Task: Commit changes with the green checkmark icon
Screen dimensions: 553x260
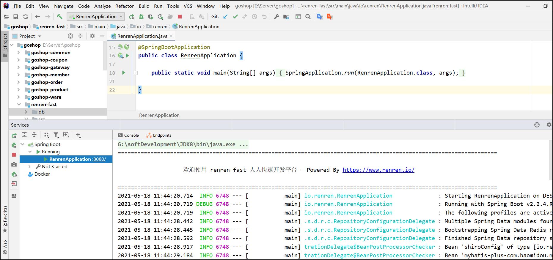Action: click(235, 17)
